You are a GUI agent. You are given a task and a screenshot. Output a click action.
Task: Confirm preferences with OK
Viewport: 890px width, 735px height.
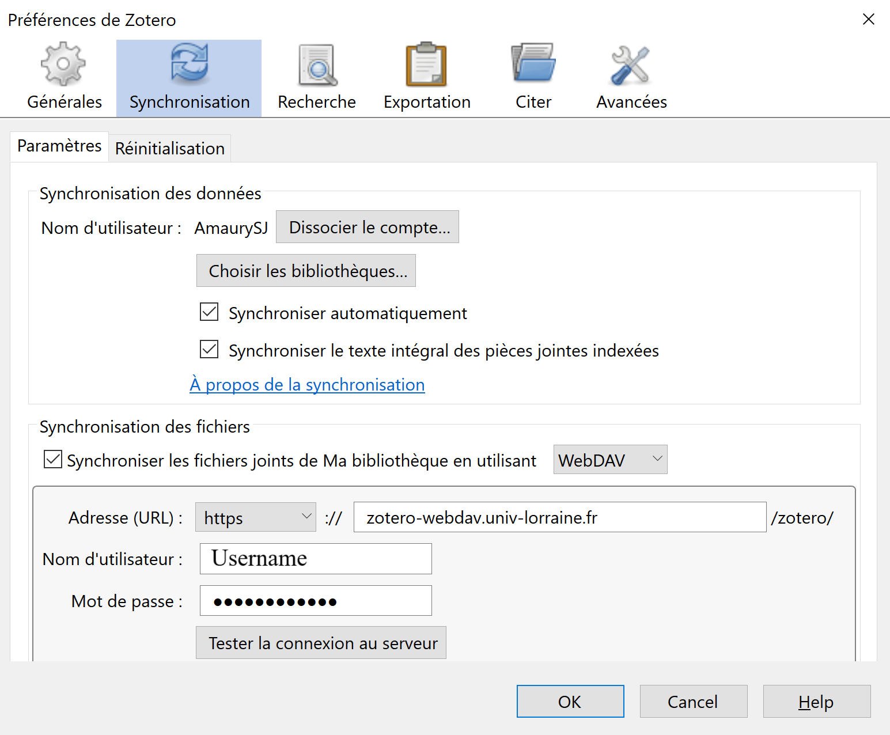pos(570,702)
